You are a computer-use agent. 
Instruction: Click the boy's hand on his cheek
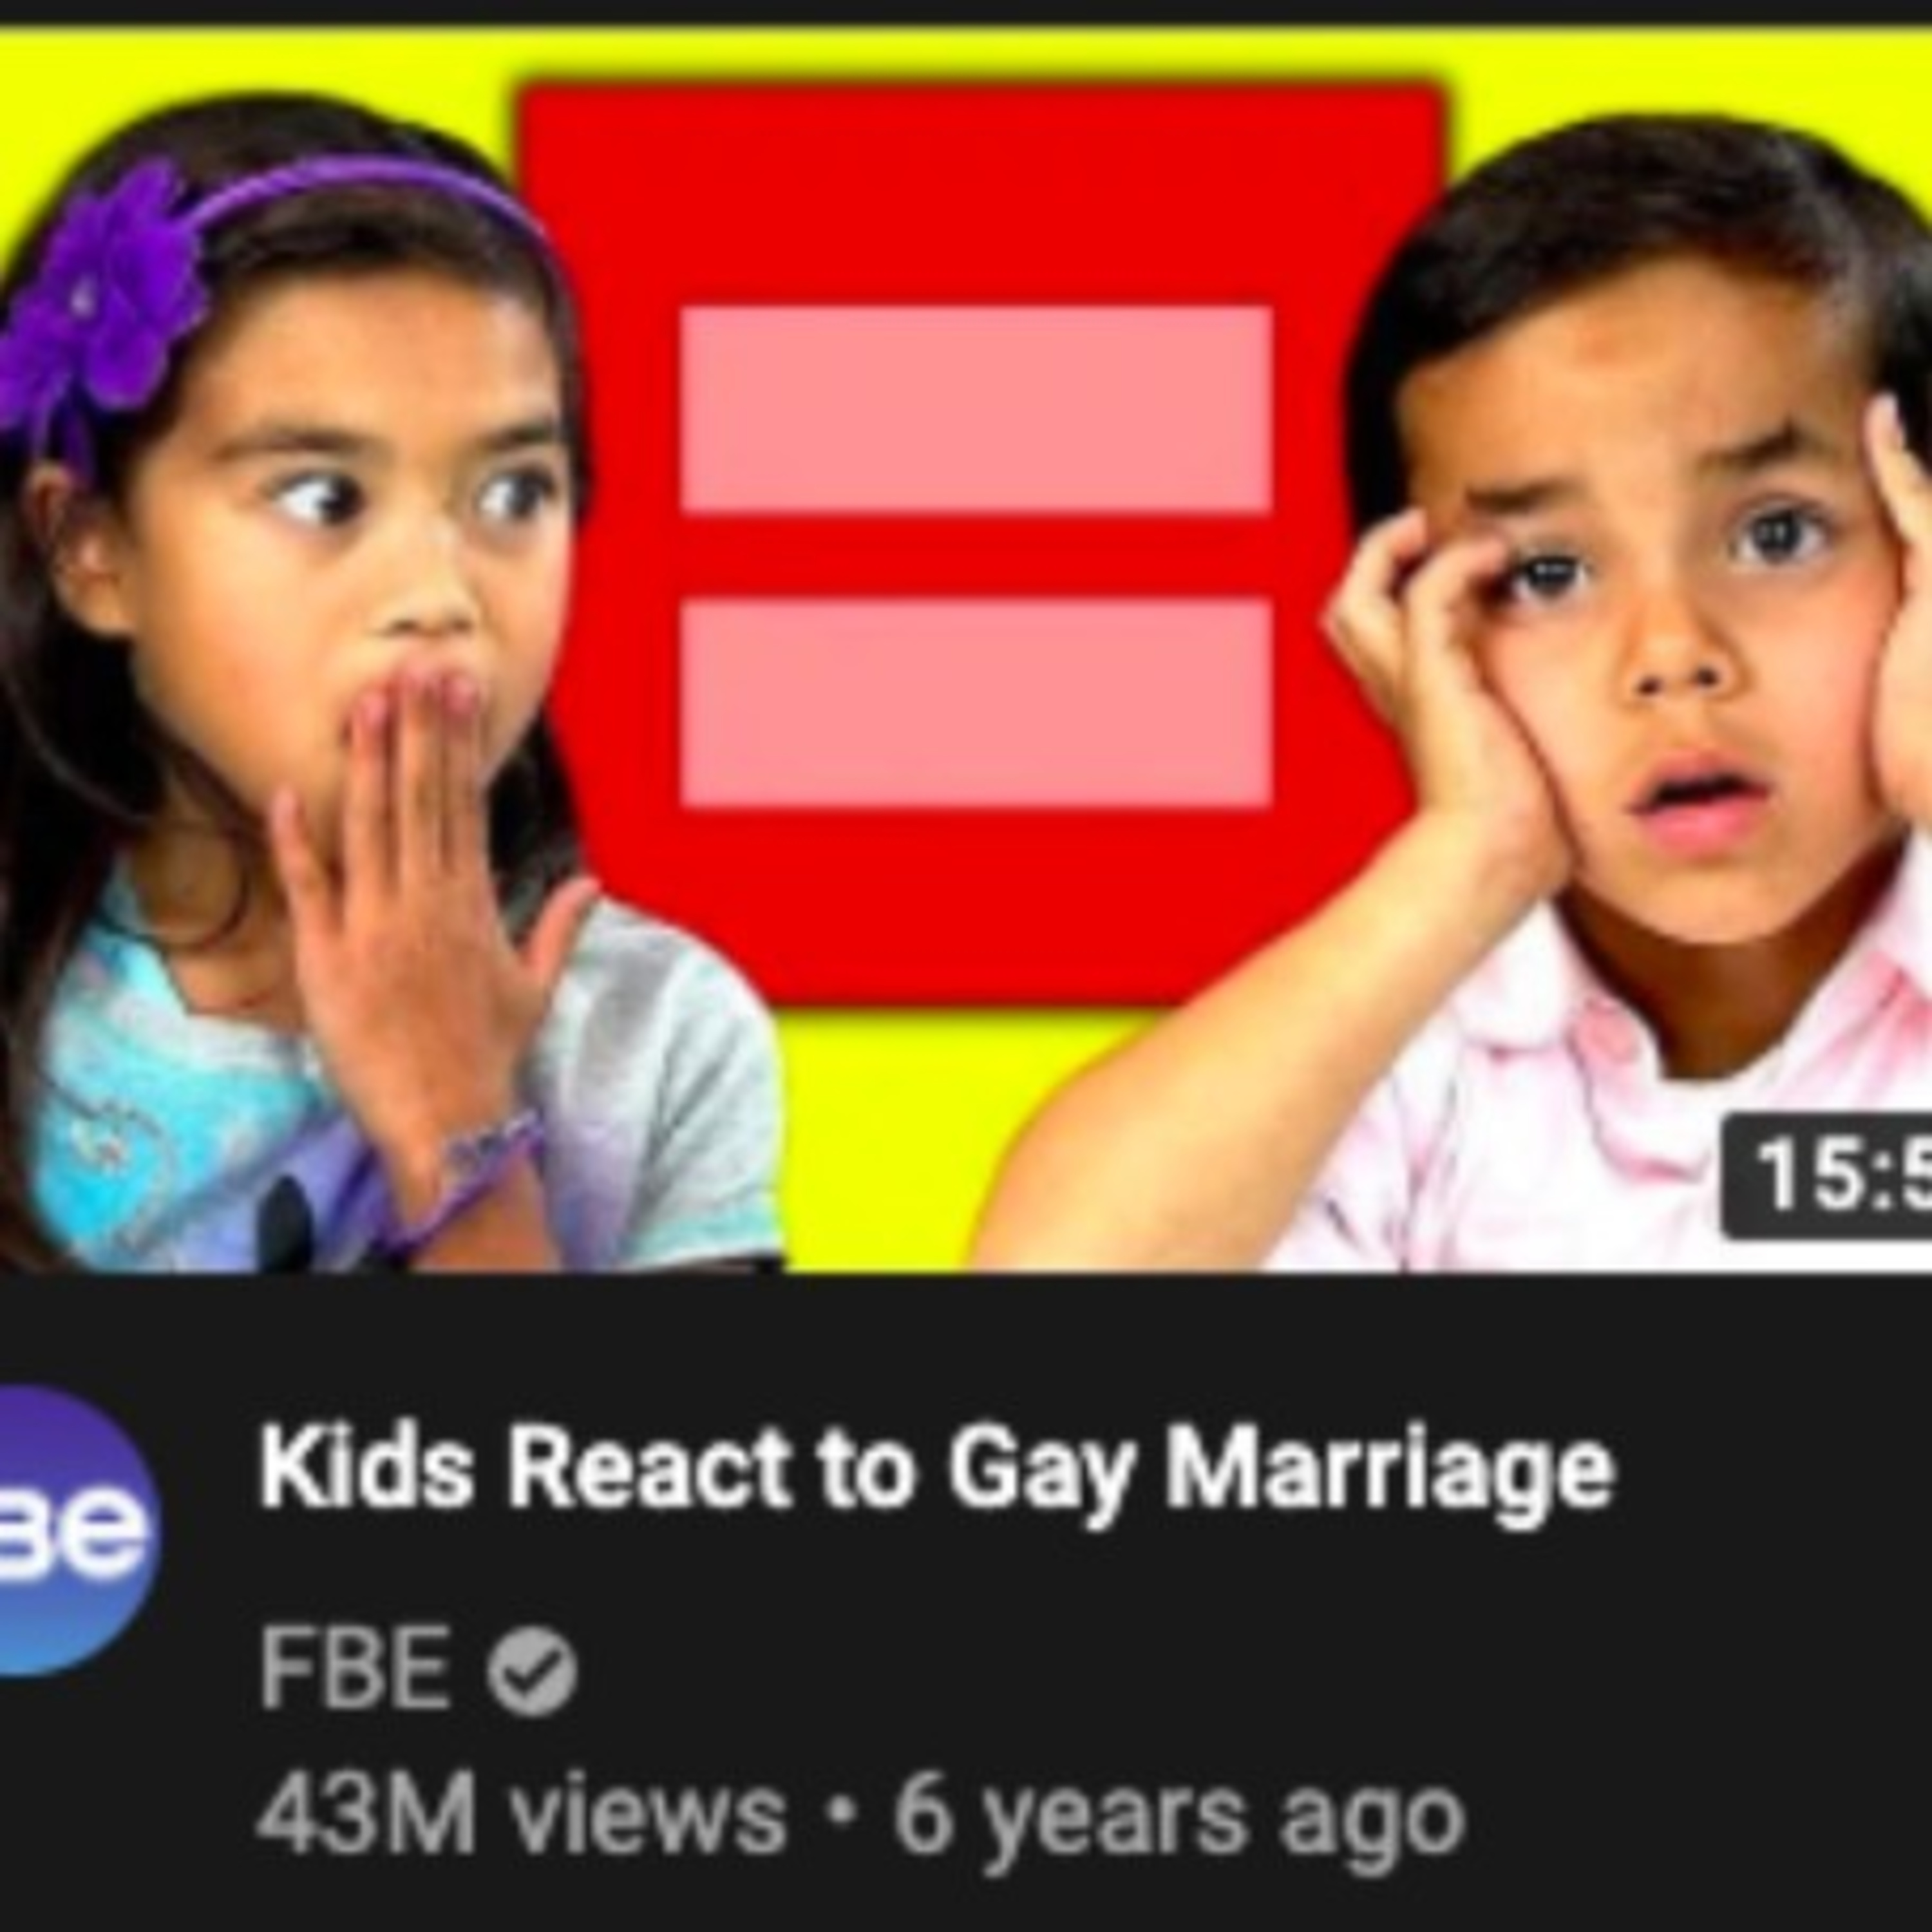click(x=1440, y=690)
